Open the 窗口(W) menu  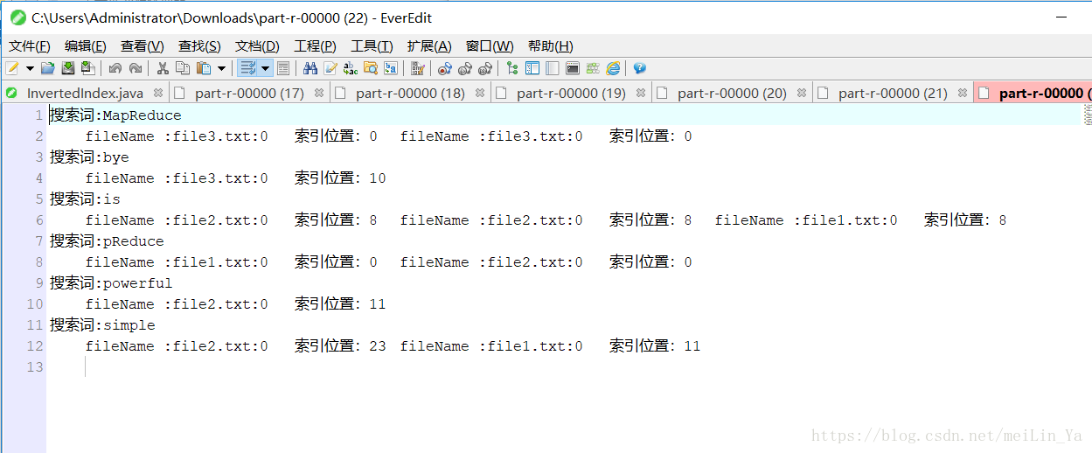pyautogui.click(x=490, y=45)
